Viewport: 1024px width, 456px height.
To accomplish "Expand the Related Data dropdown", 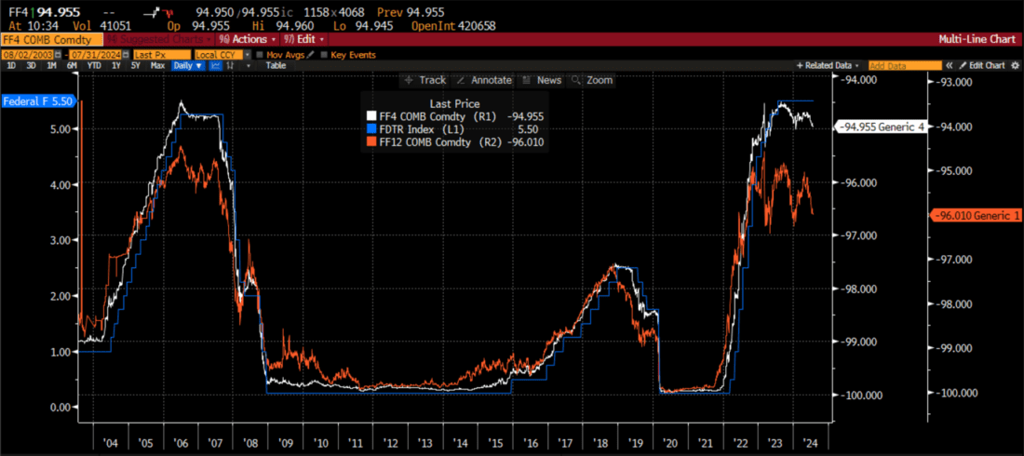I will [x=828, y=66].
